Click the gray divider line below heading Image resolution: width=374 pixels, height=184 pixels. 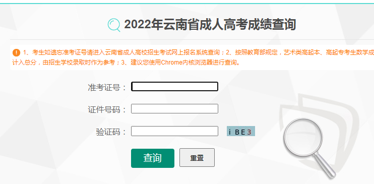point(192,39)
